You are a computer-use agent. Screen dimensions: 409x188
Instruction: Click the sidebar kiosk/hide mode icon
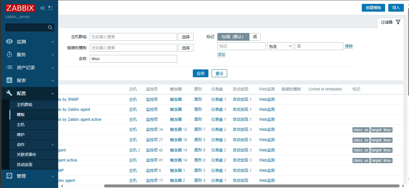click(x=50, y=8)
